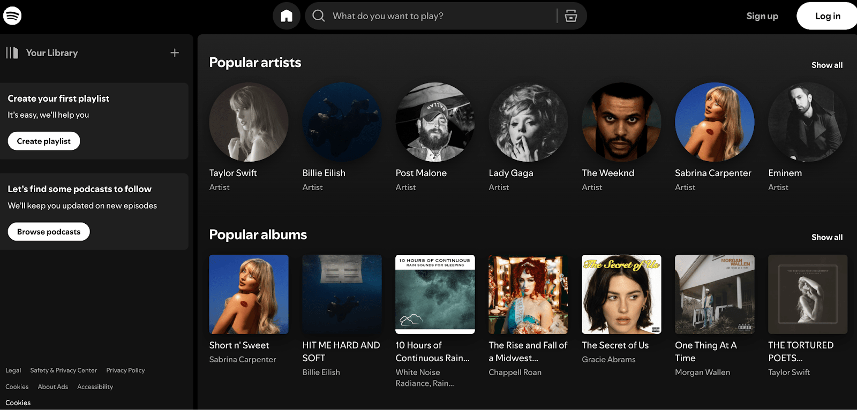Viewport: 857px width, 410px height.
Task: Open Taylor Swift link under TORTURED POETS
Action: (789, 373)
